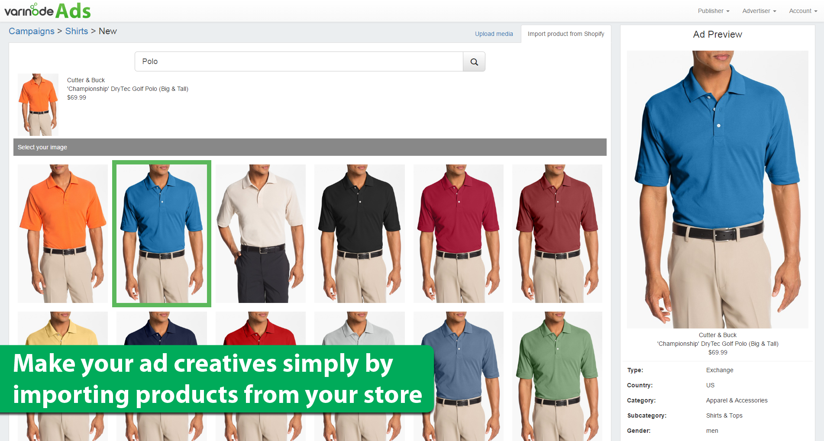Open the Shirts breadcrumb link
This screenshot has height=441, width=824.
click(x=77, y=31)
